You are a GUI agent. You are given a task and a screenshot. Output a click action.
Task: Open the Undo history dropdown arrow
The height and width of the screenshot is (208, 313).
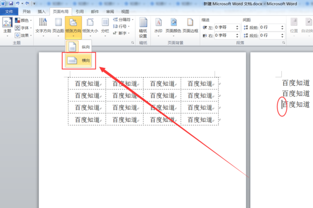pos(22,4)
